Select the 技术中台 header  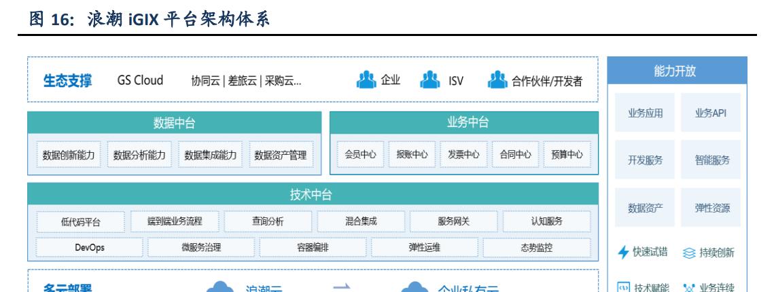[x=313, y=194]
